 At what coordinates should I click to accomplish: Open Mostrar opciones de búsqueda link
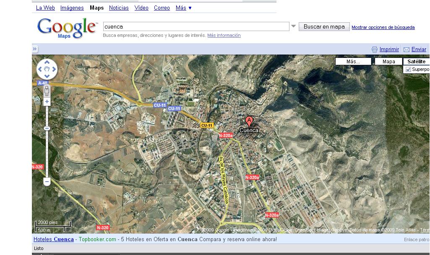(383, 27)
